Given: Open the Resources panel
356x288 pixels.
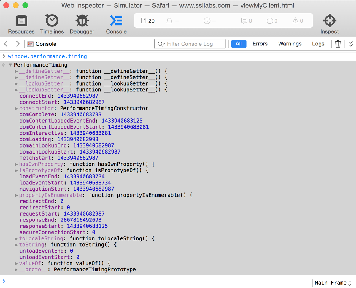Looking at the screenshot, I should tap(21, 24).
